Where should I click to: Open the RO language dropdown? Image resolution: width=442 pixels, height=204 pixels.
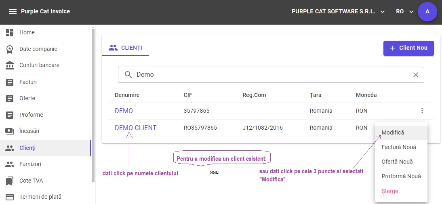tap(404, 12)
